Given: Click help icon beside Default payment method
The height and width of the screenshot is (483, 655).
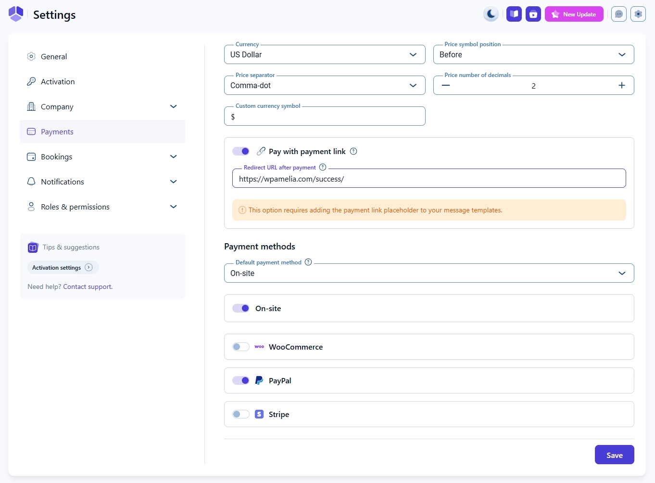Looking at the screenshot, I should pyautogui.click(x=308, y=262).
